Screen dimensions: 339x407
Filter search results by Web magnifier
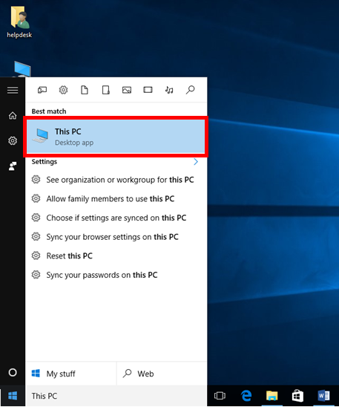190,90
